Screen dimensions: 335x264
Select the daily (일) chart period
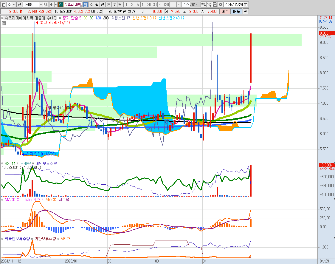click(x=85, y=4)
